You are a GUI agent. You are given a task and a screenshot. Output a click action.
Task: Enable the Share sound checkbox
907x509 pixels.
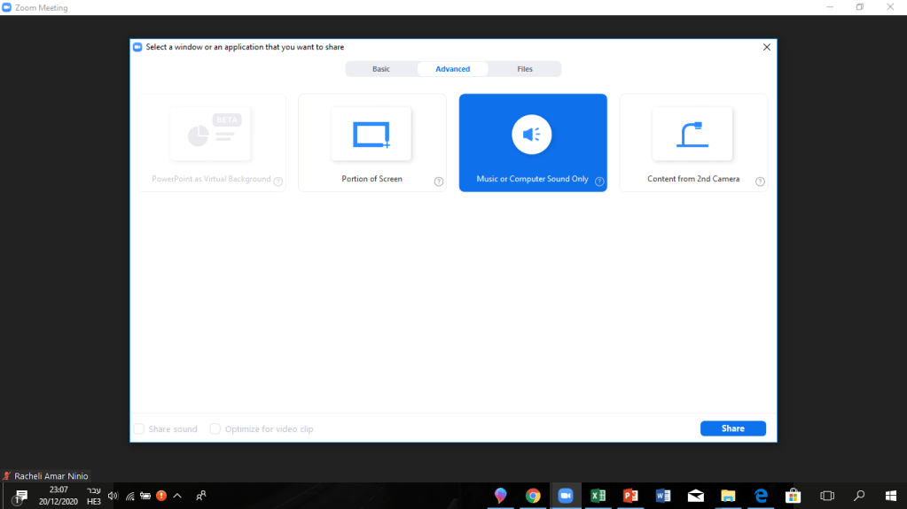pos(139,429)
